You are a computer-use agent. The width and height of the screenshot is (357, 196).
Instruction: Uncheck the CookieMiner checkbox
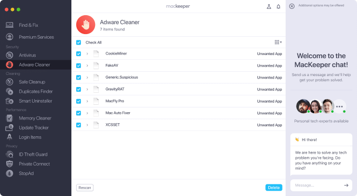(x=79, y=53)
